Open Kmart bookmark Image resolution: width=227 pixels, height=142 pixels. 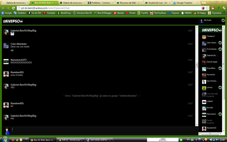pyautogui.click(x=131, y=13)
